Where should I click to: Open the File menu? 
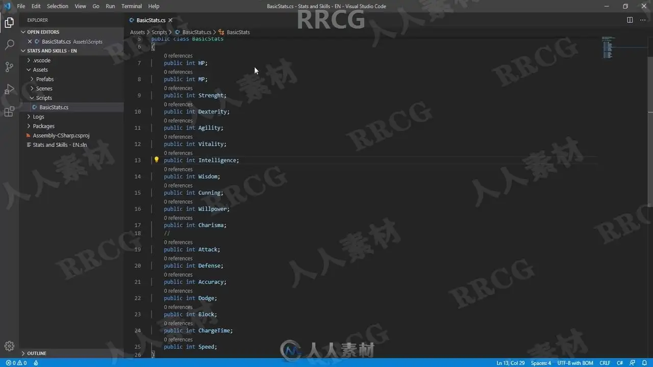click(21, 6)
